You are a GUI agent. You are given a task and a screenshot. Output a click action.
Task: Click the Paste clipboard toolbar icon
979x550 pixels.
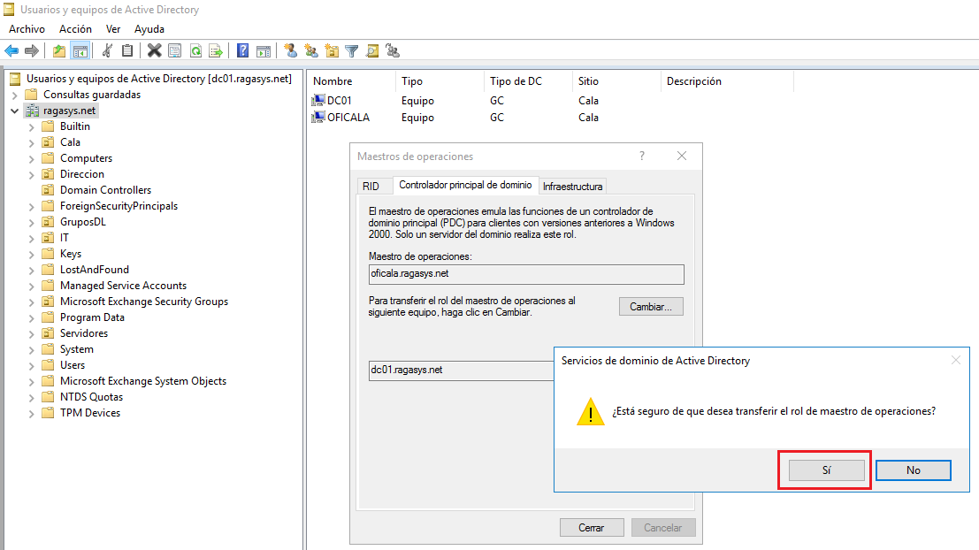tap(127, 50)
